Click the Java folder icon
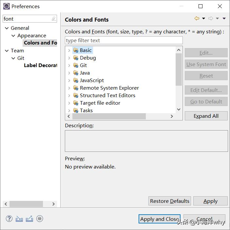Viewport: 230px width, 230px height. tap(76, 73)
